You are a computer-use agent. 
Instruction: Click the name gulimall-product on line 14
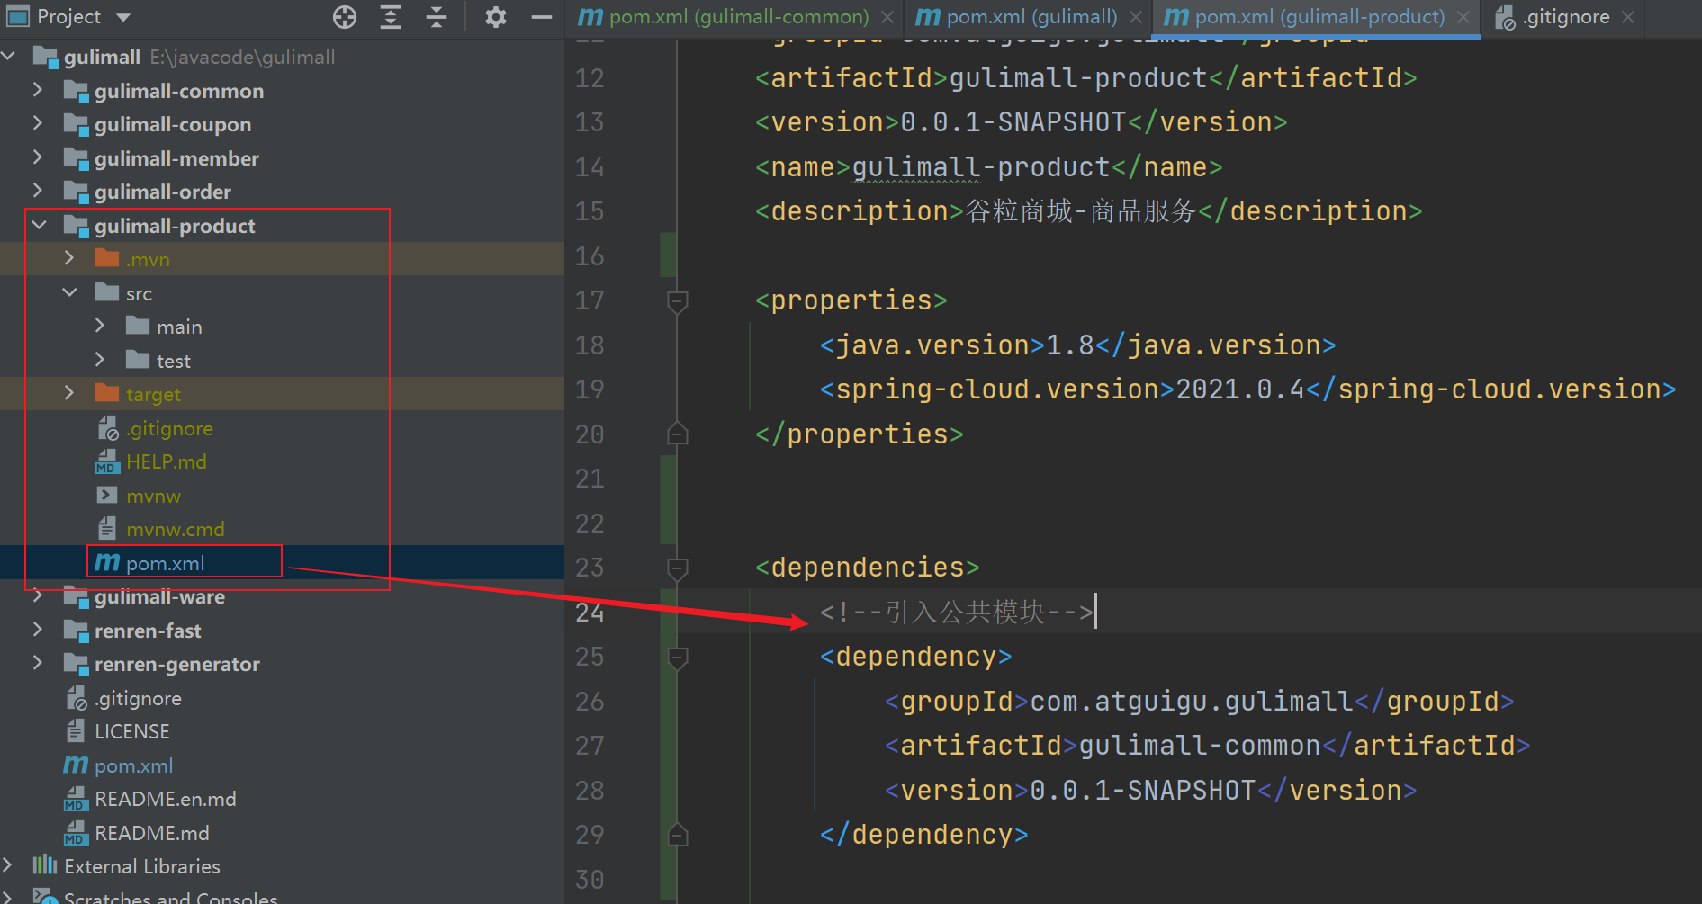point(981,167)
